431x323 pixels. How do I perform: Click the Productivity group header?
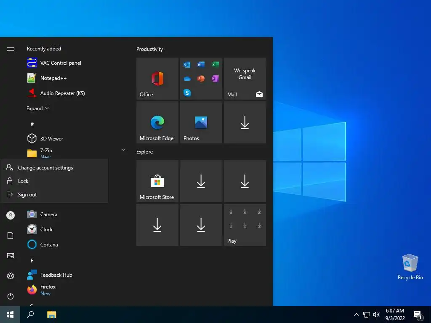tap(149, 49)
